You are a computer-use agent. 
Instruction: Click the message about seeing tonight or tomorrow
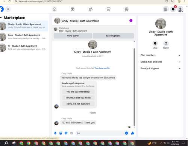tap(88, 78)
